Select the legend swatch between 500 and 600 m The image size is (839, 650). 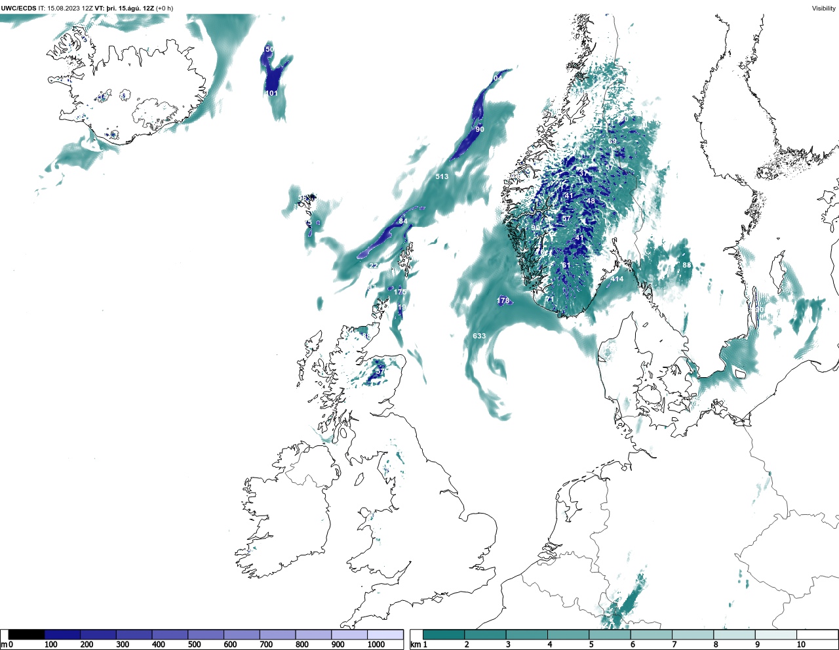click(206, 635)
